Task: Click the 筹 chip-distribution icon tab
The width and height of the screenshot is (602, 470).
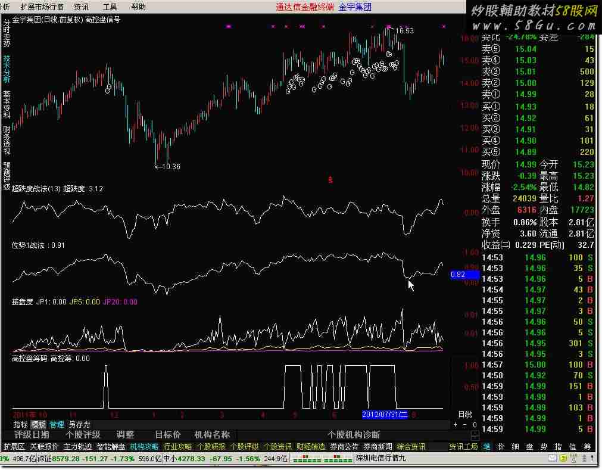Action: [588, 446]
